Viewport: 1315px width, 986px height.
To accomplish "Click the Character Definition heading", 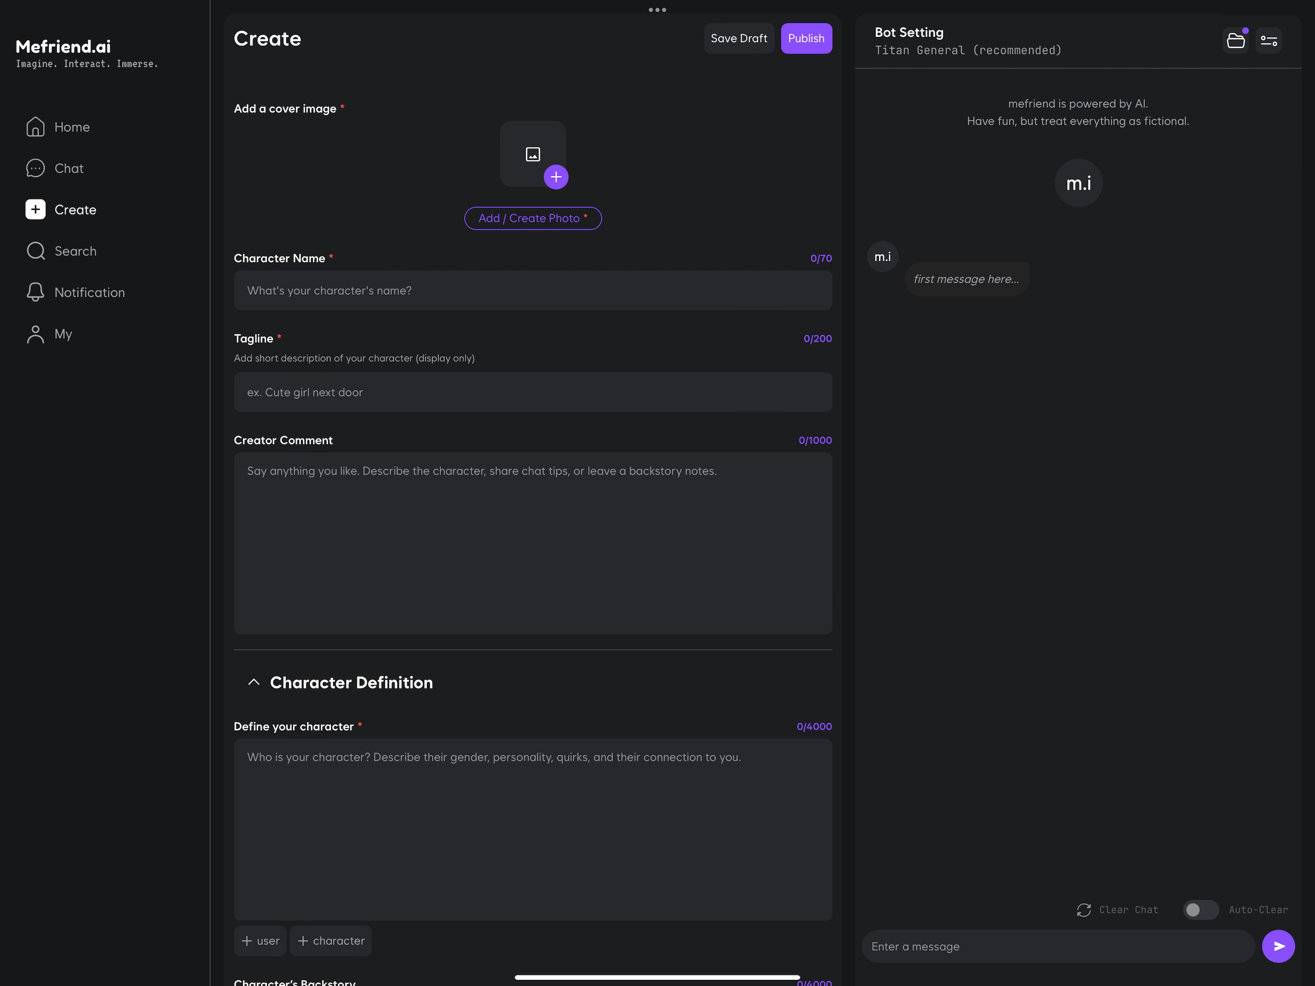I will [351, 682].
